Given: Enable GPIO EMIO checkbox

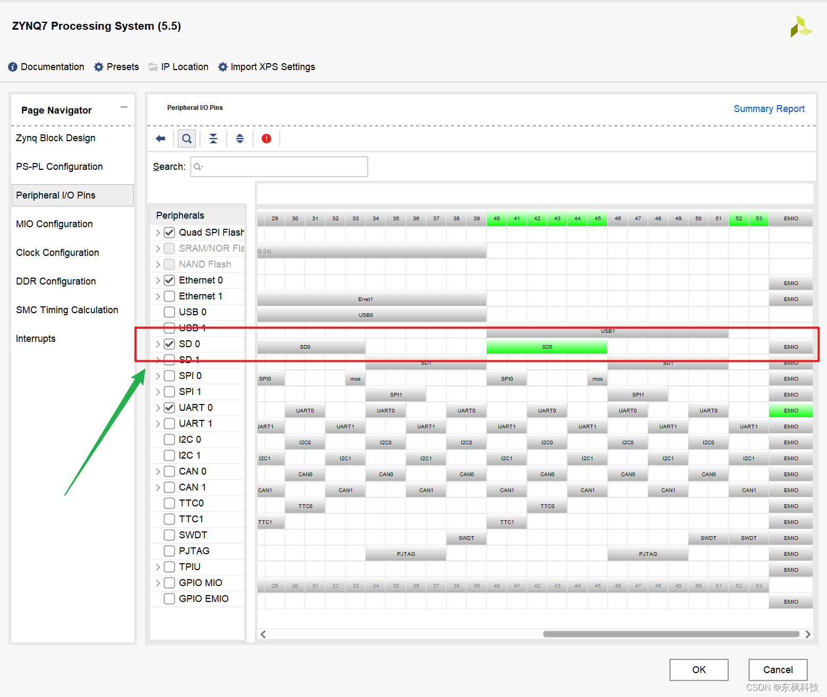Looking at the screenshot, I should point(169,599).
